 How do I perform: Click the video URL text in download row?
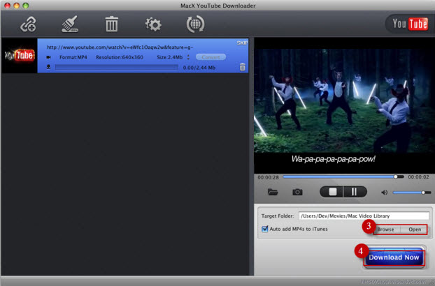tap(120, 47)
